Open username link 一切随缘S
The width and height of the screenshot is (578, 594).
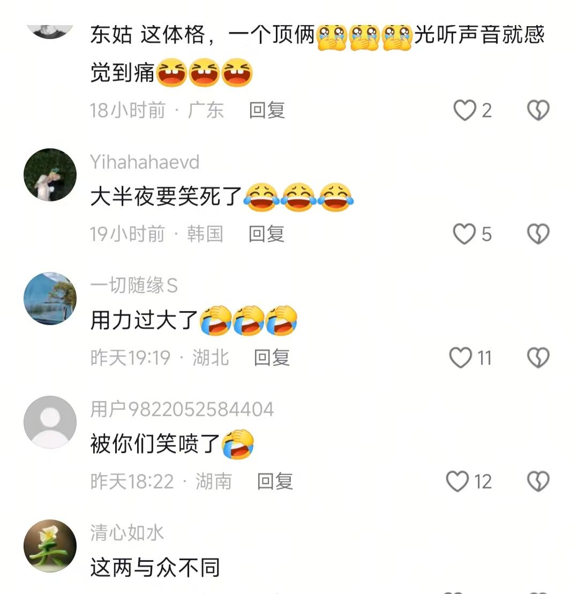point(134,285)
